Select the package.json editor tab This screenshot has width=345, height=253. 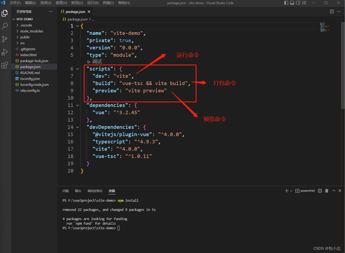(75, 12)
